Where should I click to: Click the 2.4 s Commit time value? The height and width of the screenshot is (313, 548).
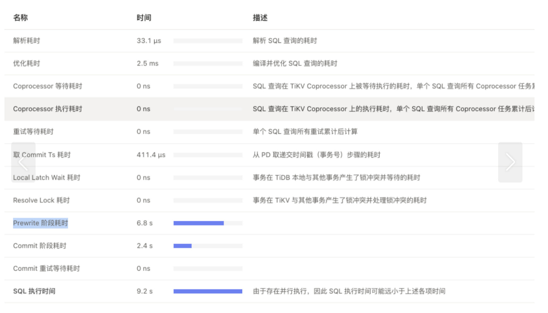[145, 246]
